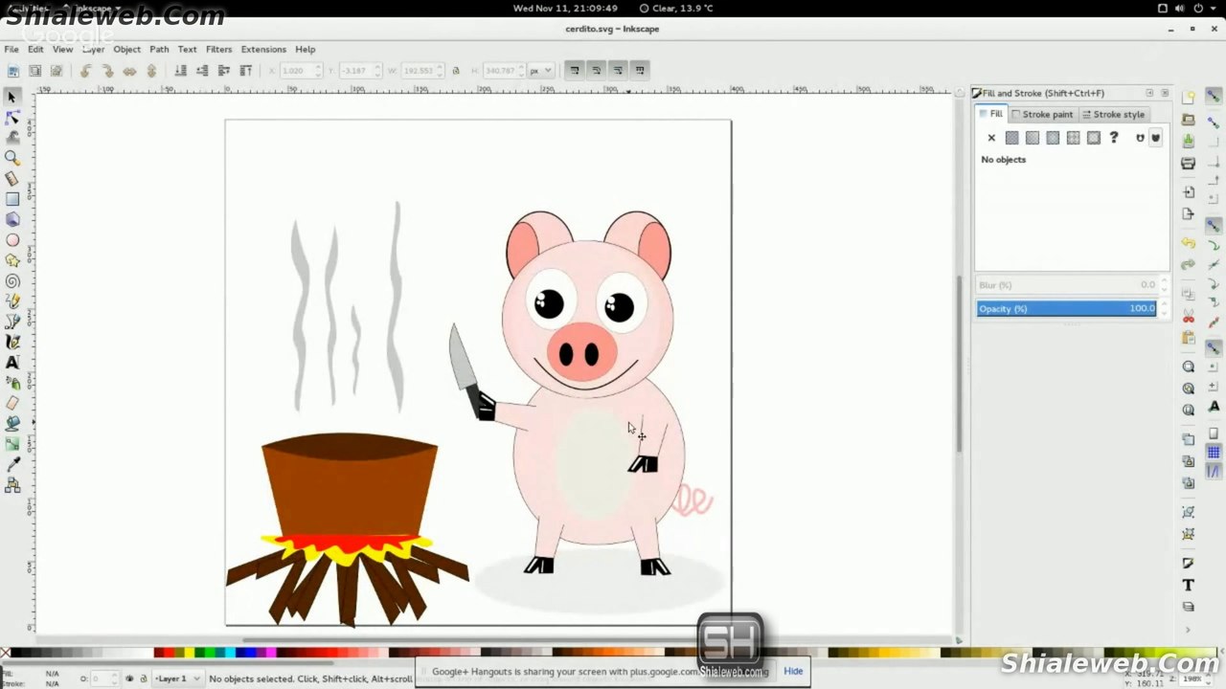Close the Fill and Stroke panel

coord(1165,93)
